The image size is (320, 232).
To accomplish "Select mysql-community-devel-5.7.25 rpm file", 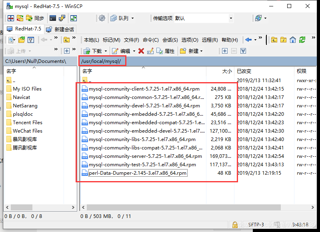I will pyautogui.click(x=141, y=106).
